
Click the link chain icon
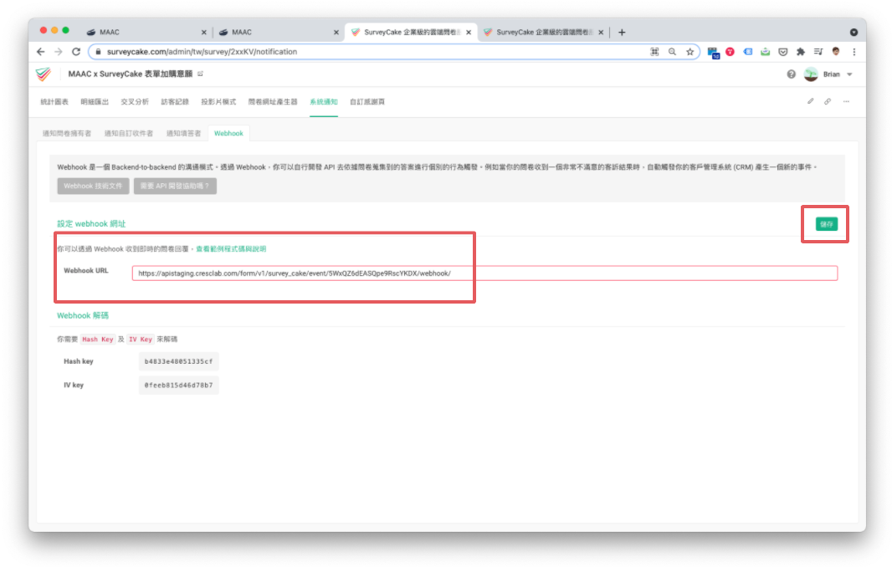[828, 101]
